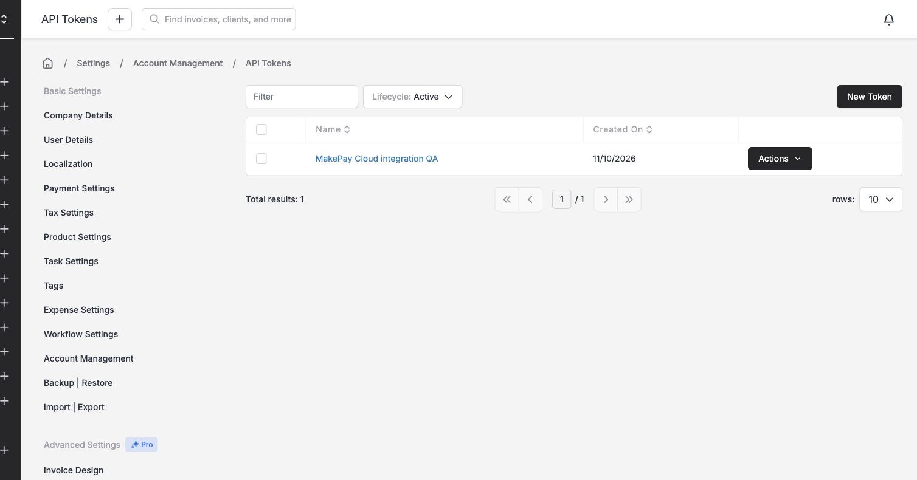The width and height of the screenshot is (917, 480).
Task: Sort table by Name column
Action: [333, 129]
